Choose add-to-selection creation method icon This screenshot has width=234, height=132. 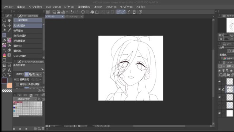pos(30,74)
